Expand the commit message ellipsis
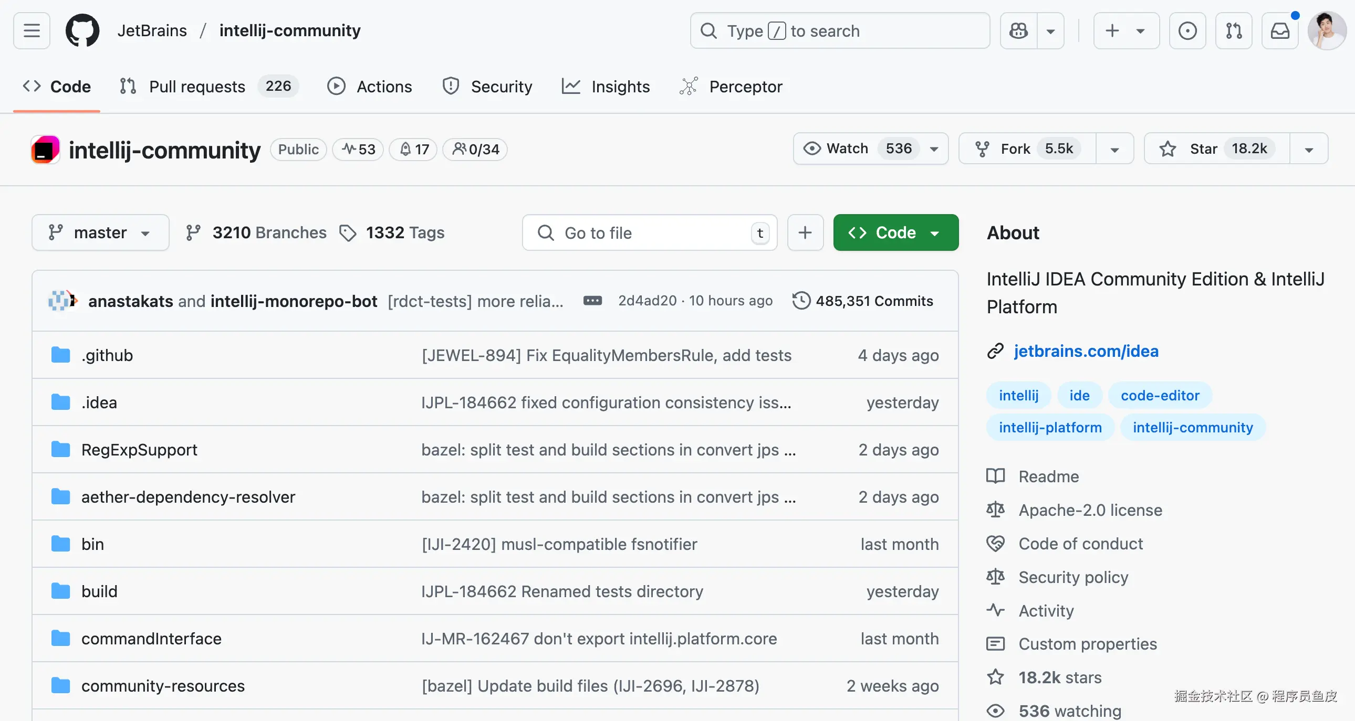The width and height of the screenshot is (1355, 721). click(592, 301)
